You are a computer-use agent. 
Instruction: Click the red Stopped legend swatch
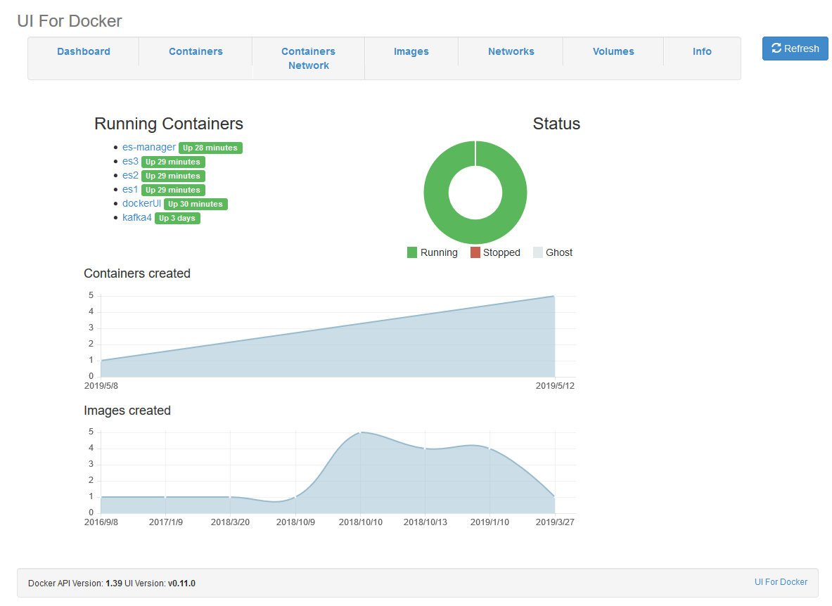[x=475, y=252]
